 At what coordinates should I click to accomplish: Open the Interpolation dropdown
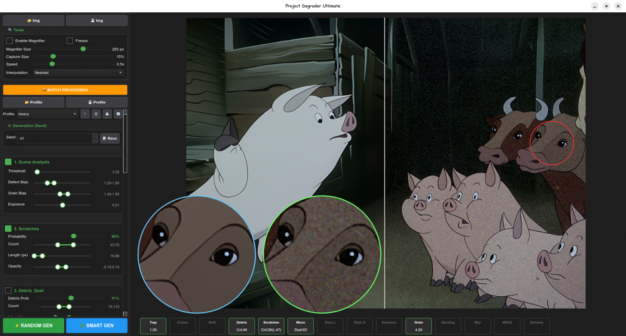pyautogui.click(x=79, y=73)
